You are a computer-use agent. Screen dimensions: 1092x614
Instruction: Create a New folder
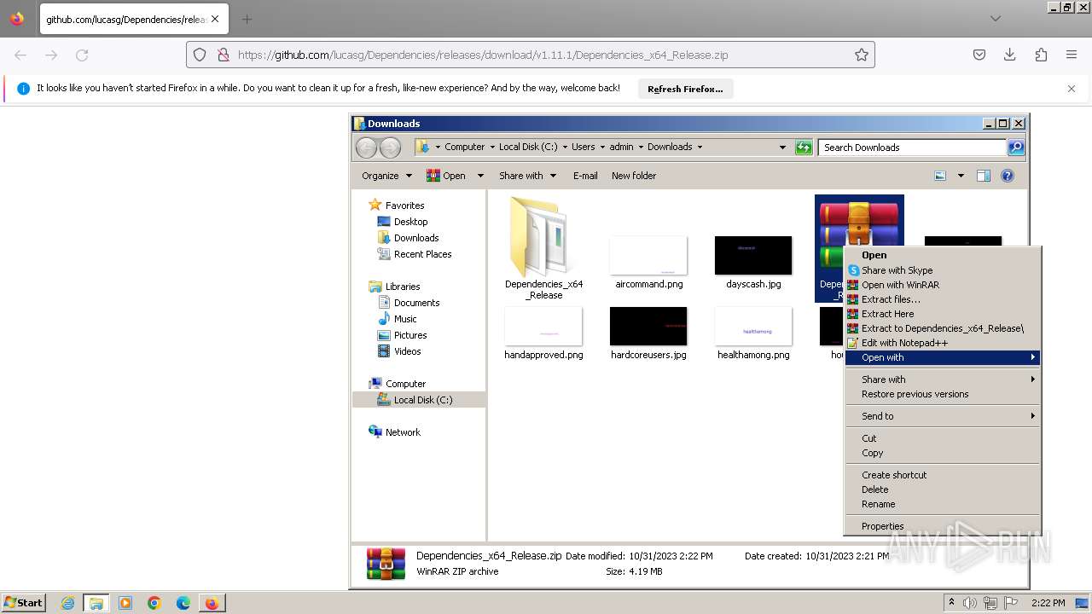click(634, 176)
